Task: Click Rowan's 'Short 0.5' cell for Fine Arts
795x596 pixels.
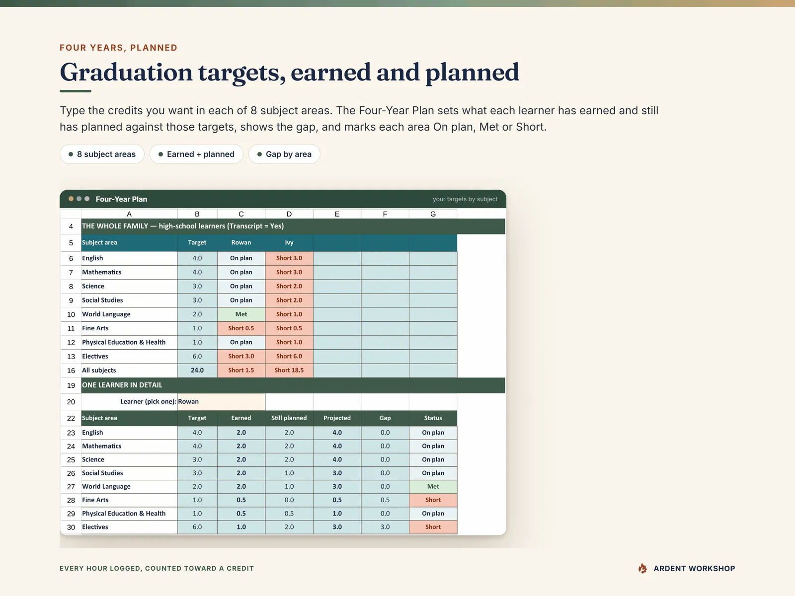Action: tap(241, 328)
